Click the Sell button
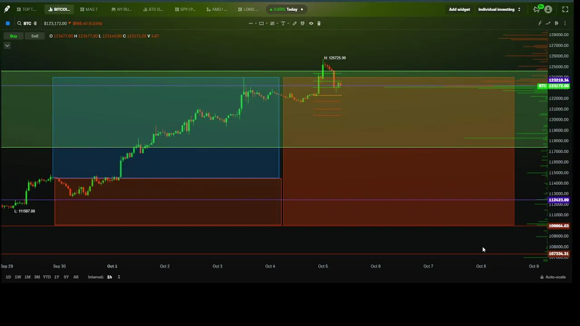 pyautogui.click(x=35, y=36)
